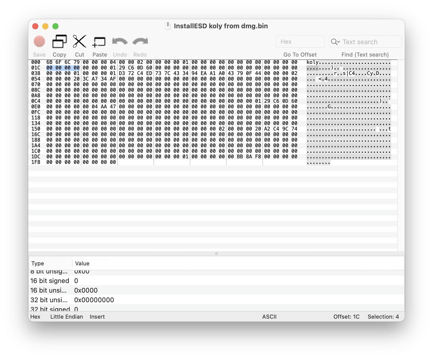Viewport: 433px width, 359px height.
Task: Click the yellow minimize window button
Action: tap(45, 26)
